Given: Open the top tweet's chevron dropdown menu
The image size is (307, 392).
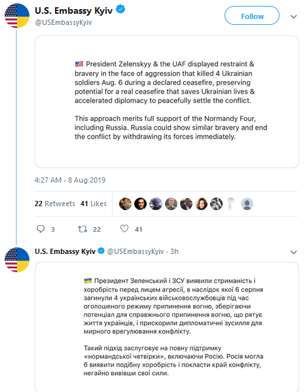Looking at the screenshot, I should coord(293,17).
